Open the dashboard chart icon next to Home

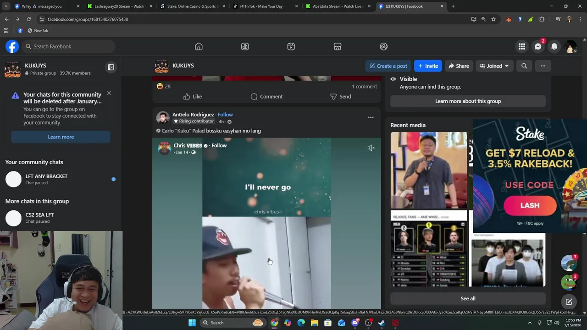(245, 46)
